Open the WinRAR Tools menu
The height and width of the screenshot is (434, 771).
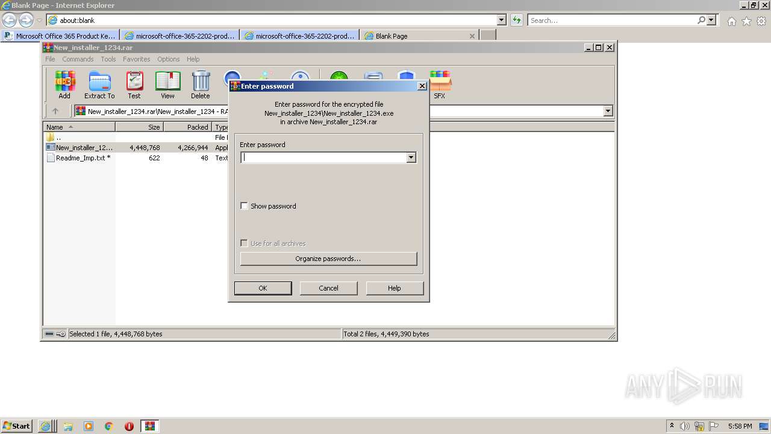(108, 59)
